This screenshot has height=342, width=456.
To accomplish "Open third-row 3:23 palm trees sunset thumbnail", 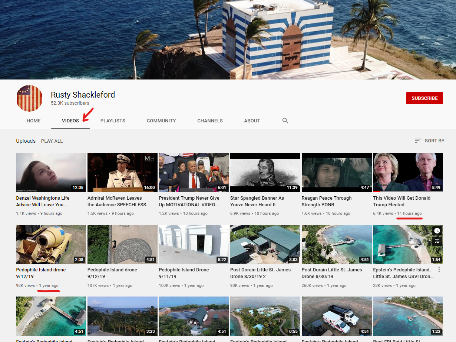I will 122,316.
